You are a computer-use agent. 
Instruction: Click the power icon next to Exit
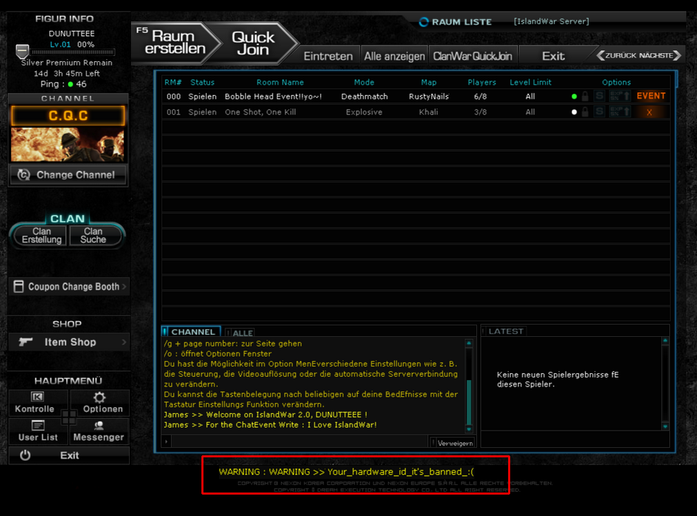click(25, 455)
